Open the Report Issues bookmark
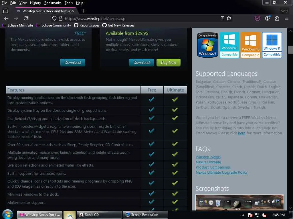The width and height of the screenshot is (293, 219). coord(87,25)
